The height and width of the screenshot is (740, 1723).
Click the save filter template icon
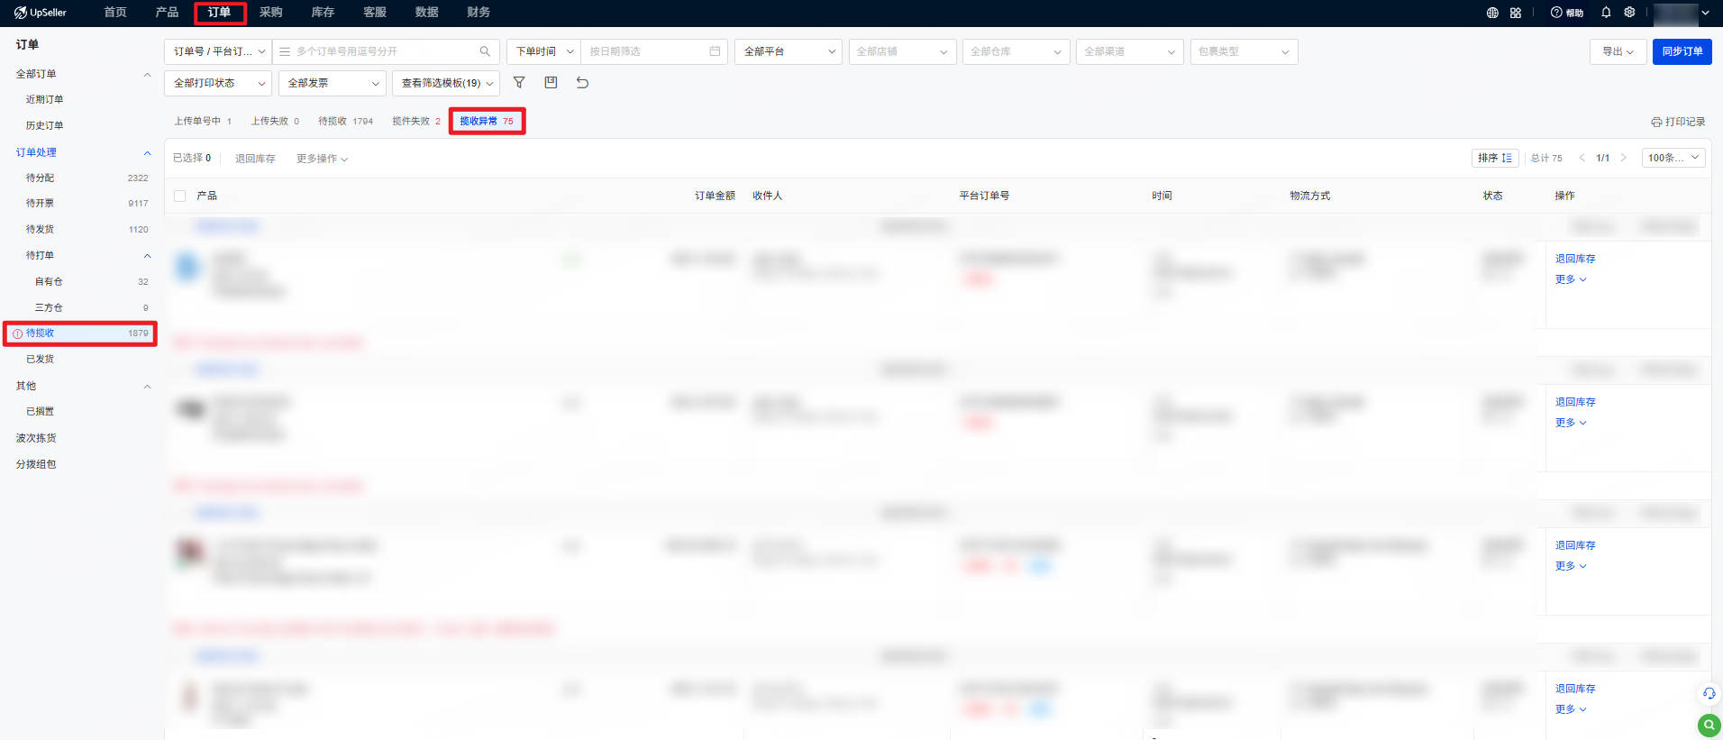point(551,82)
